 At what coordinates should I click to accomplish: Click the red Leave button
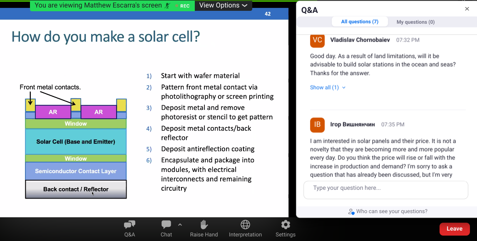pyautogui.click(x=455, y=229)
